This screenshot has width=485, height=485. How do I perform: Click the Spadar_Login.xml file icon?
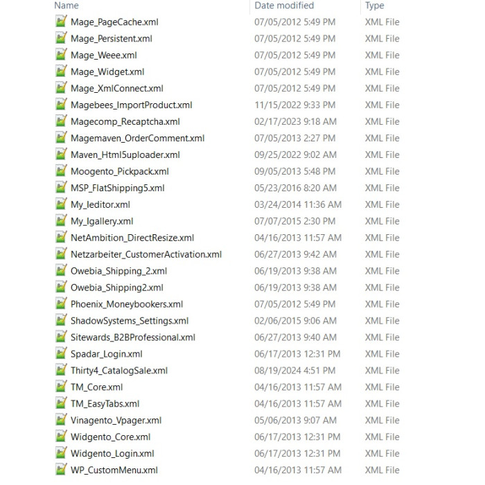(61, 354)
